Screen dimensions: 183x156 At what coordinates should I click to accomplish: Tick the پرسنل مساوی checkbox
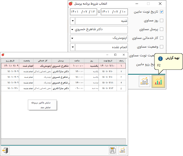pos(161,29)
